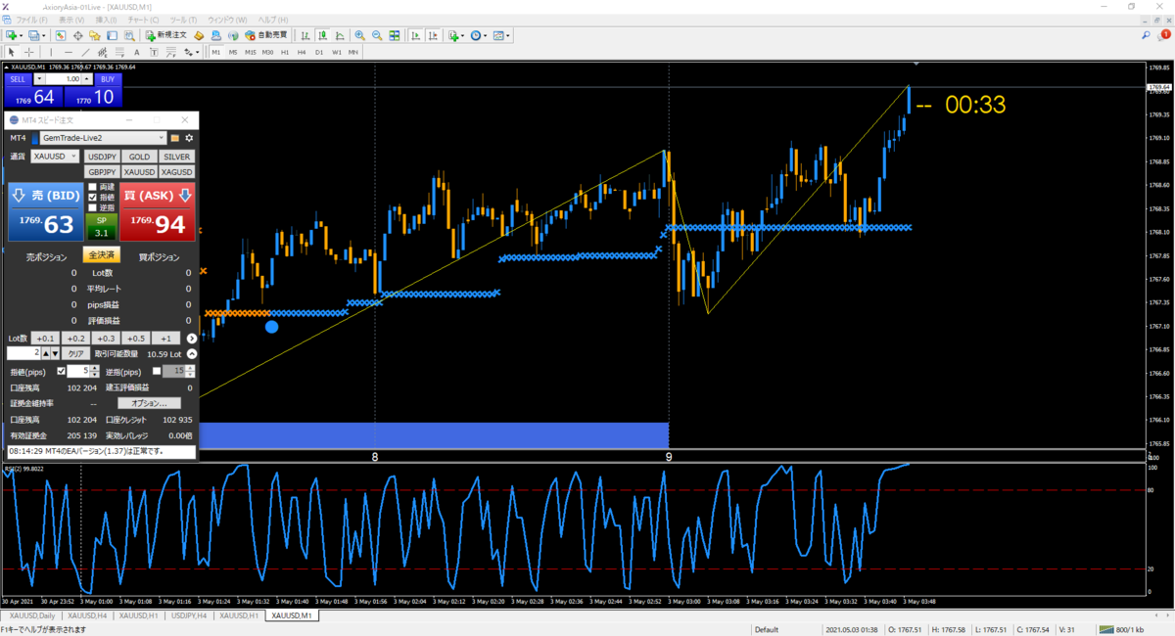
Task: Open the profiles toolbar icon
Action: 33,35
